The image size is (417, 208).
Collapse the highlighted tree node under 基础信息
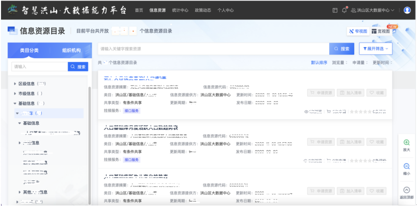17,113
